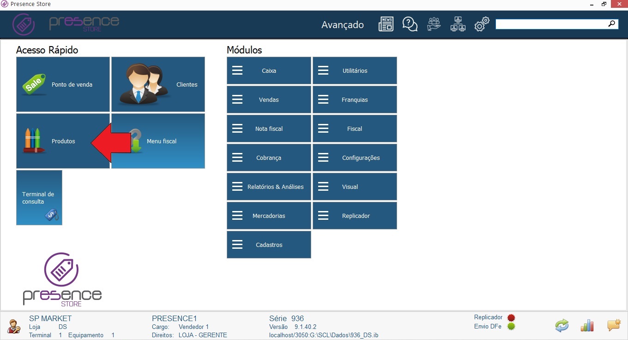The height and width of the screenshot is (340, 628).
Task: Open the Relatórios & Análises module
Action: point(269,187)
